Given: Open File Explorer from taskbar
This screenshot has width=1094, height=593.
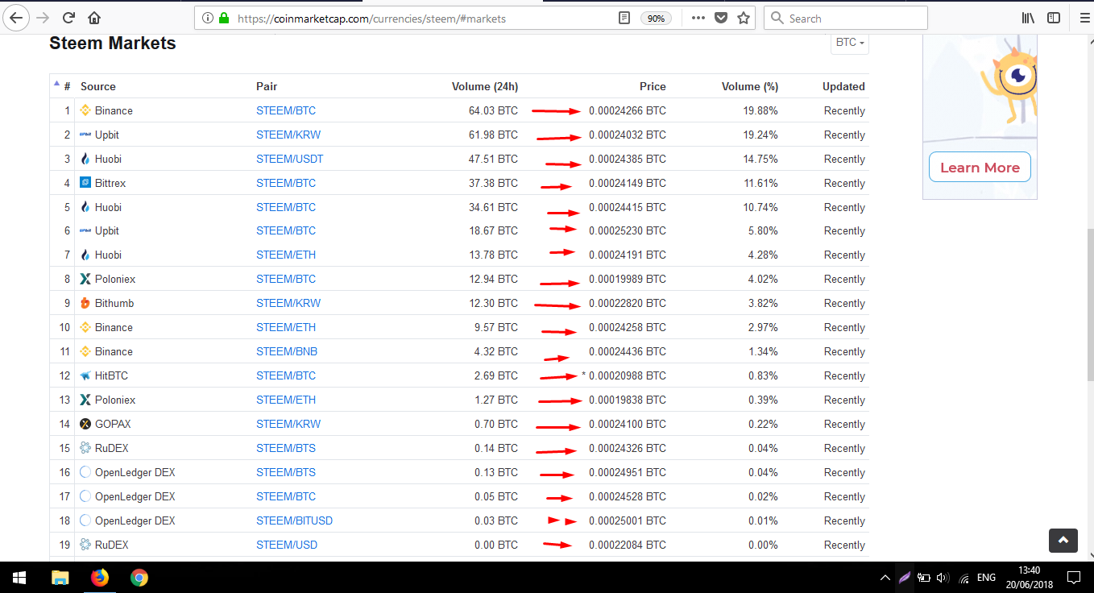Looking at the screenshot, I should tap(60, 578).
